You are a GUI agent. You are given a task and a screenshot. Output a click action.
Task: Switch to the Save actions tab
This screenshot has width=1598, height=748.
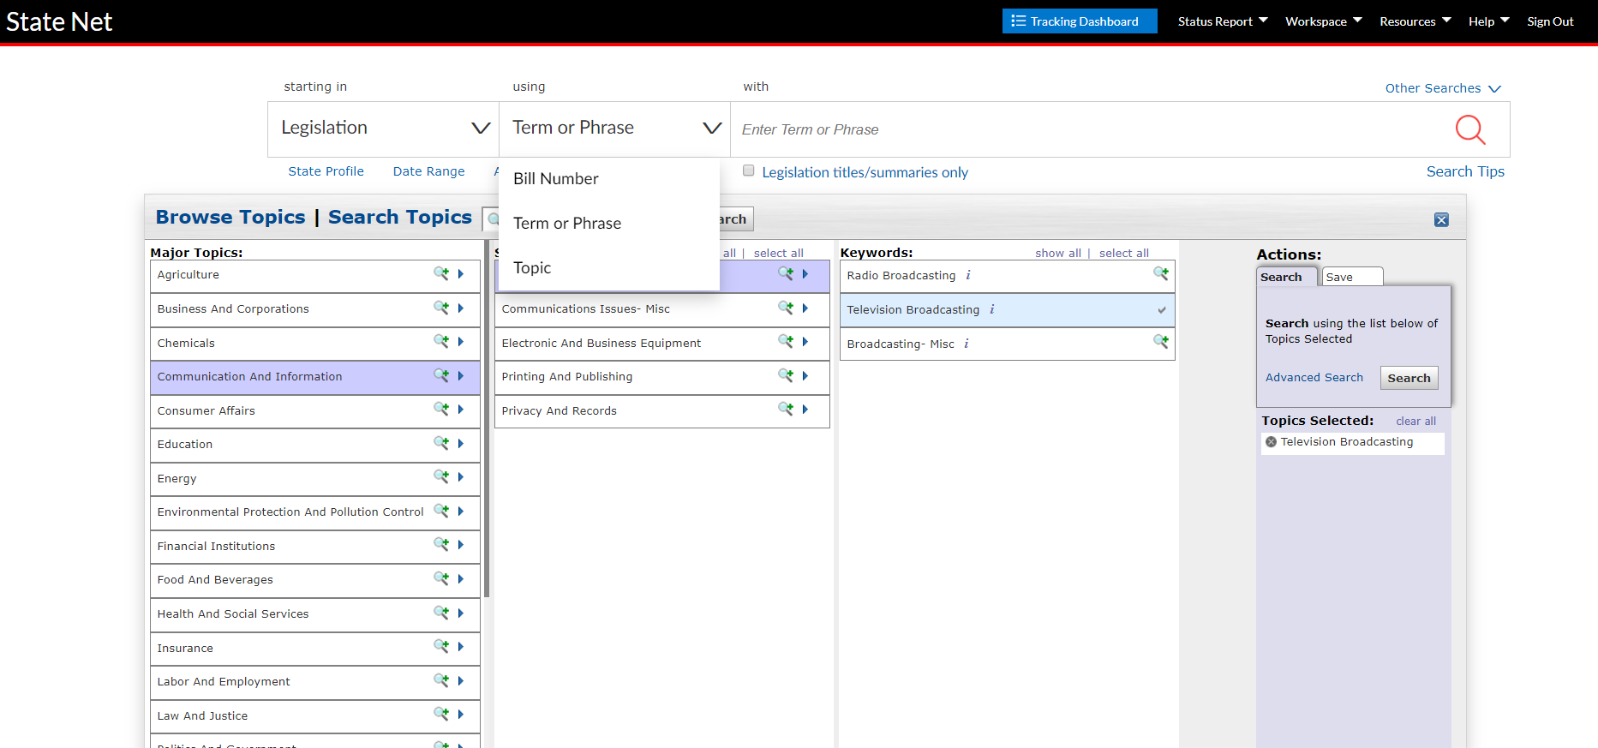pos(1350,277)
